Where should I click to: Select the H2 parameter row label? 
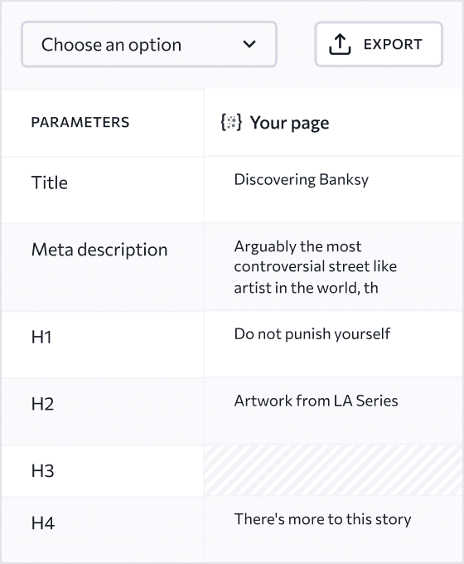click(x=42, y=404)
